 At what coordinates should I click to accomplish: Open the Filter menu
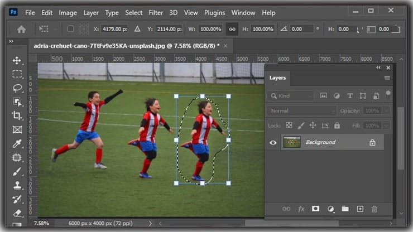point(156,13)
